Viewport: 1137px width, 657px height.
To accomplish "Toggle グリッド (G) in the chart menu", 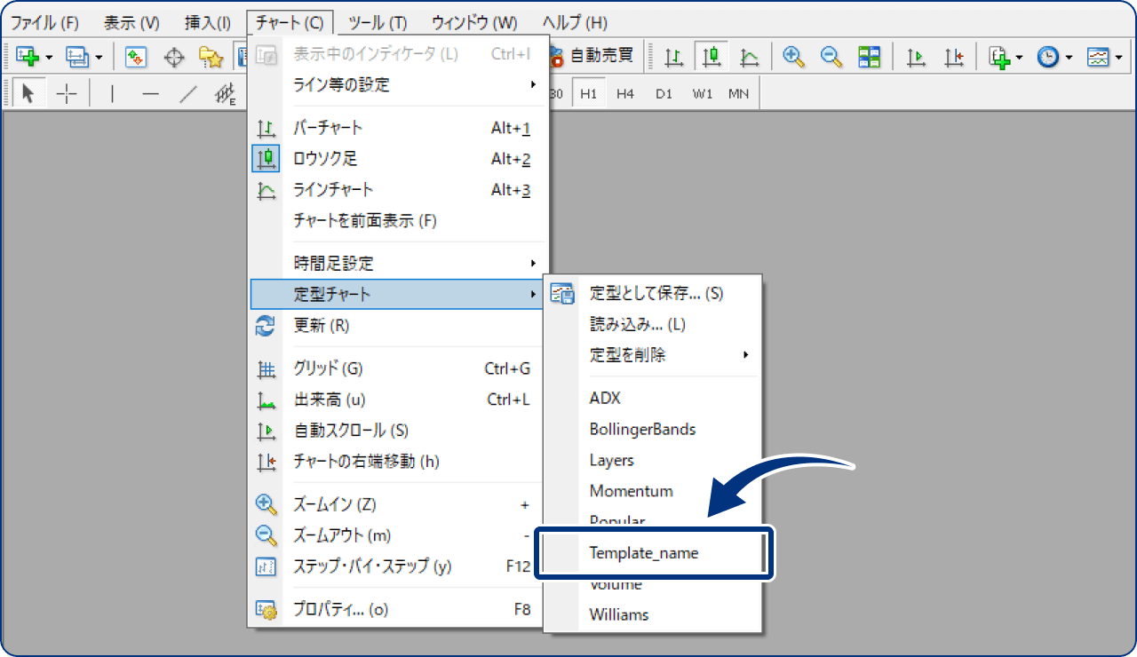I will click(328, 368).
